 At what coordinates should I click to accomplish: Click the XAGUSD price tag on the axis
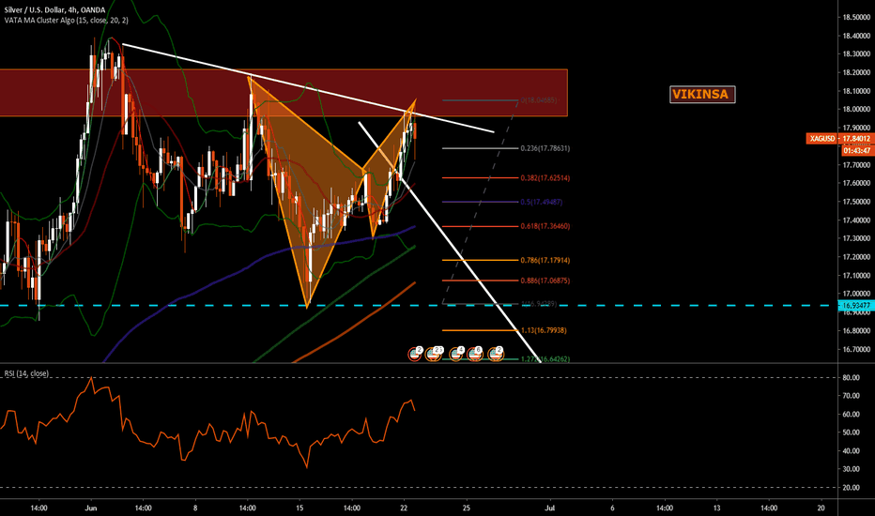pos(822,138)
